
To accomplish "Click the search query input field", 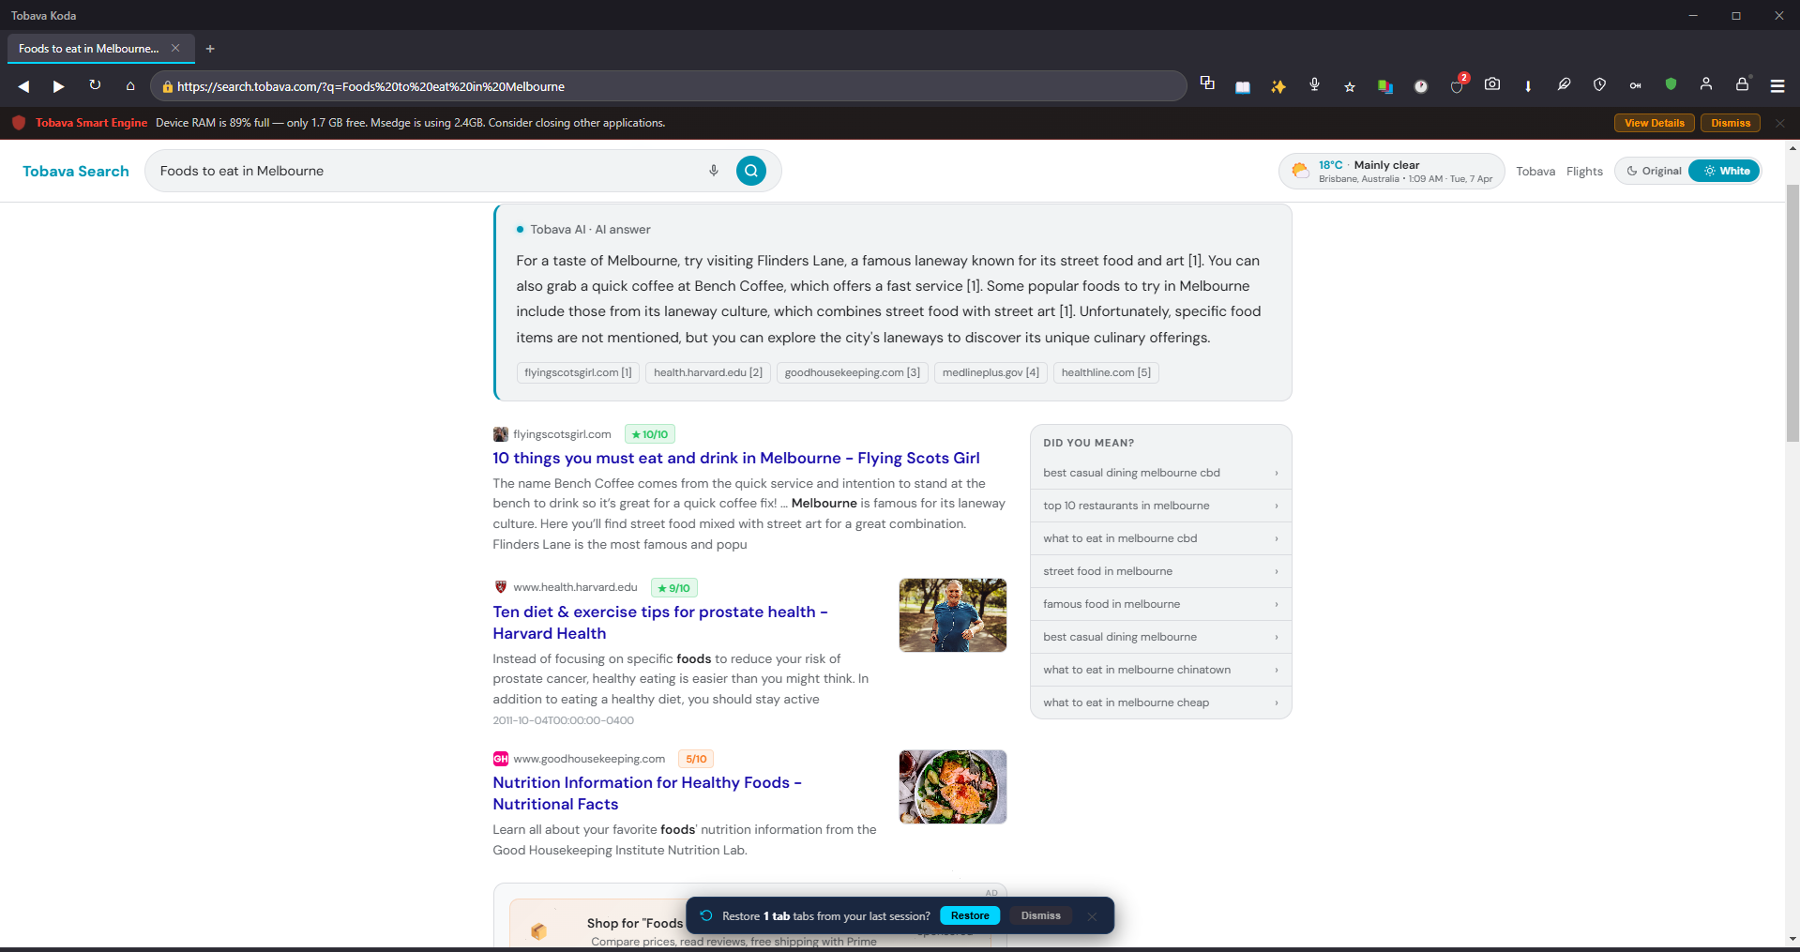I will click(427, 171).
